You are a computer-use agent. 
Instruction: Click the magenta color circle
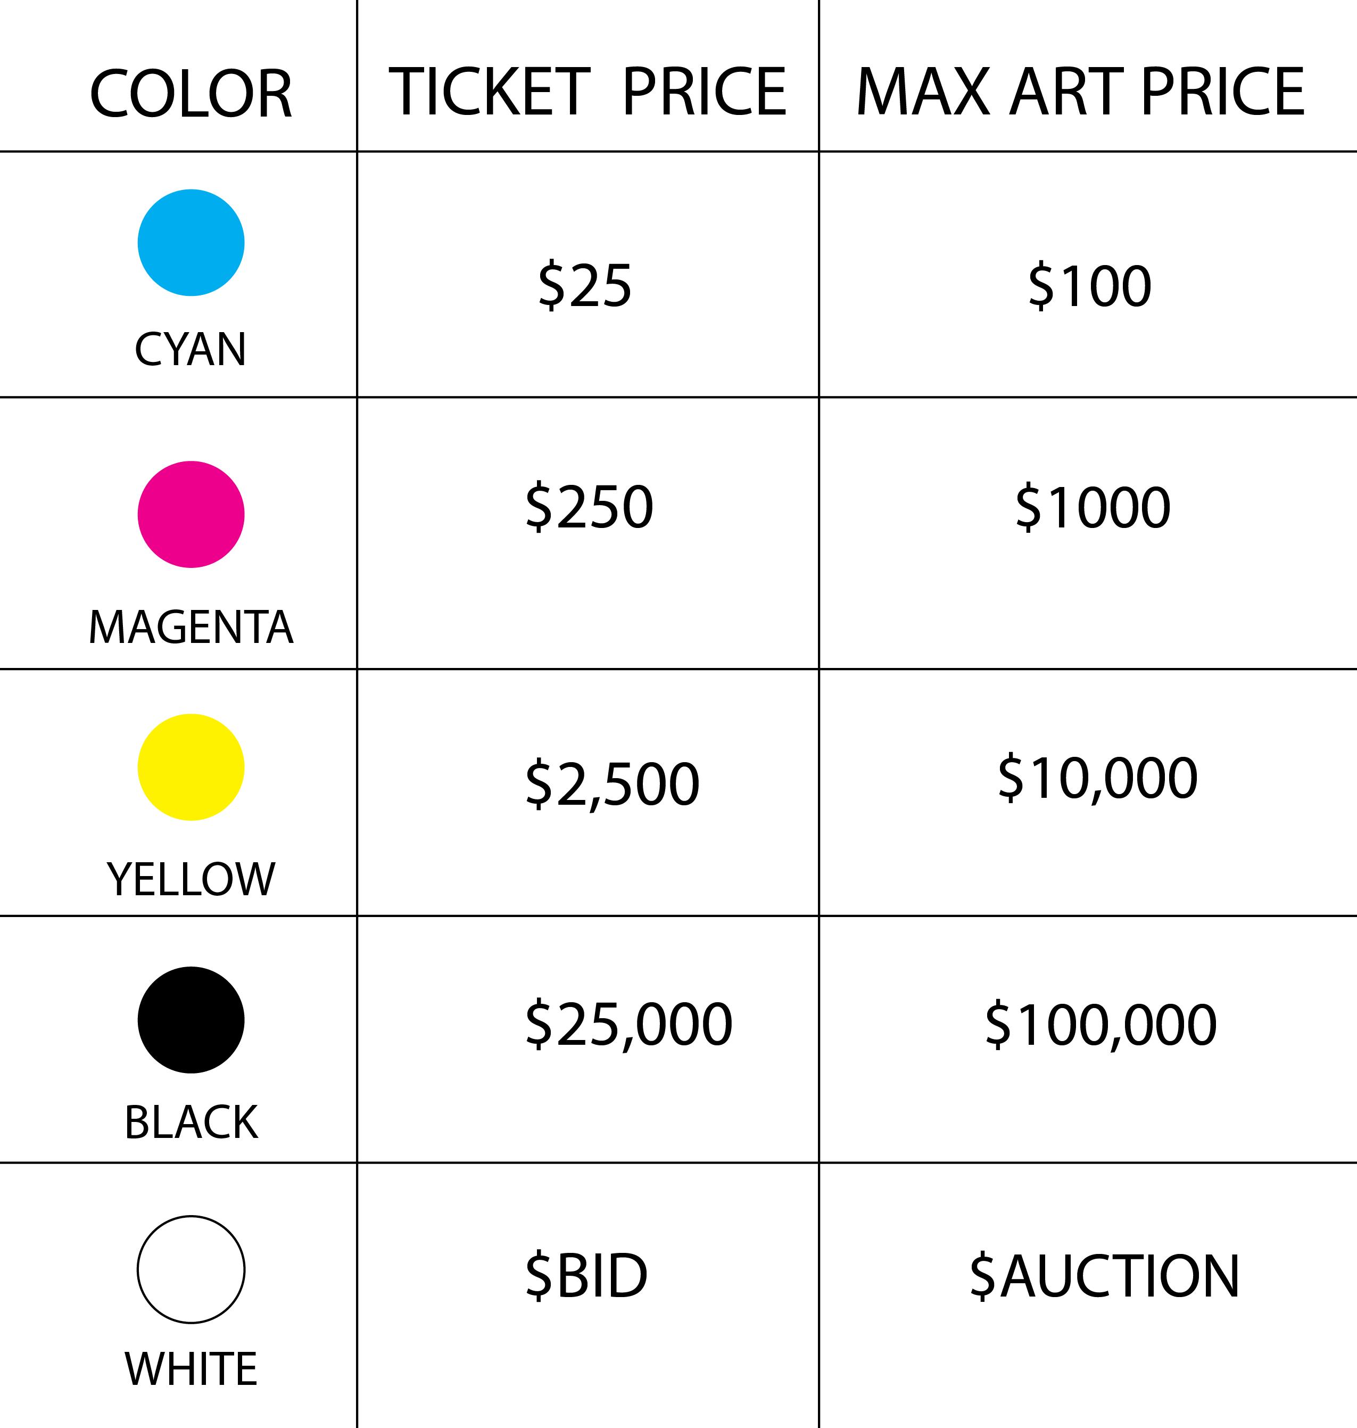tap(191, 514)
